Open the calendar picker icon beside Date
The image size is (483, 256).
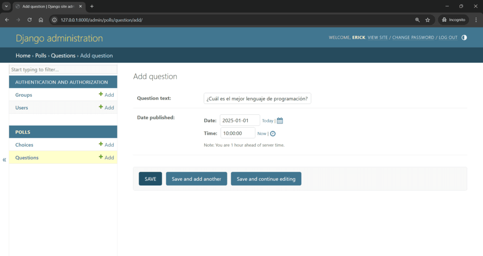pyautogui.click(x=280, y=121)
